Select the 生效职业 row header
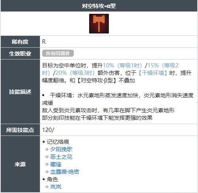198x193 pixels. coord(20,54)
